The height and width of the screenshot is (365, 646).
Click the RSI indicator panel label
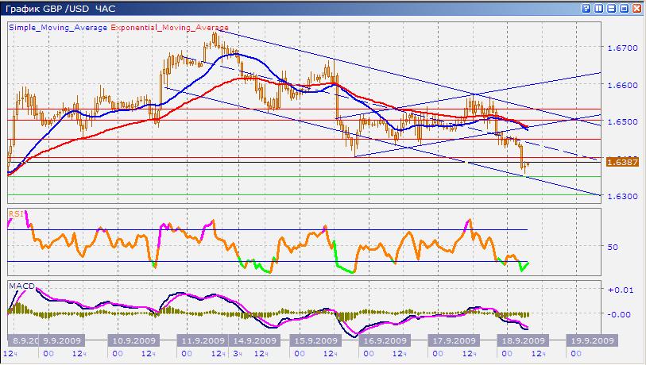tap(15, 213)
